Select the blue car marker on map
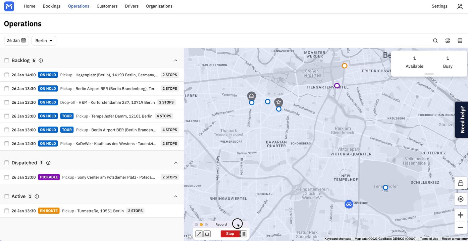 point(349,204)
